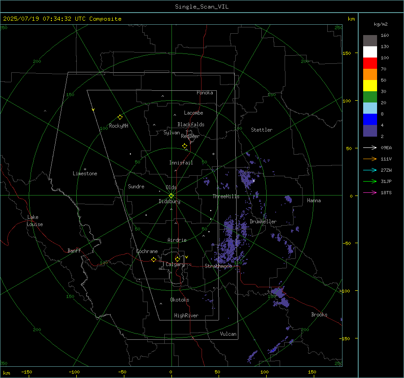Viewport: 404px width, 378px height.
Task: Click the Okotoks city label
Action: [x=180, y=300]
